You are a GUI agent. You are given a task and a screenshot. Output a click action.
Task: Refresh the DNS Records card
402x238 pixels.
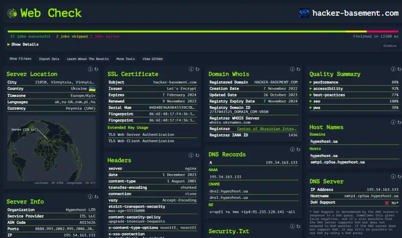(298, 149)
